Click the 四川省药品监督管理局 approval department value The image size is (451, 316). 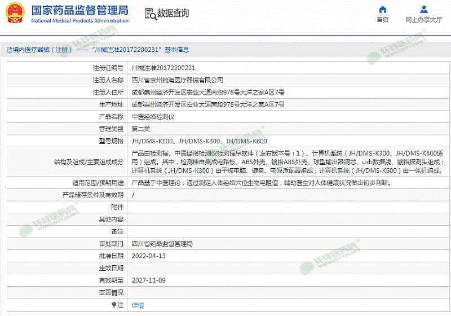(x=162, y=244)
